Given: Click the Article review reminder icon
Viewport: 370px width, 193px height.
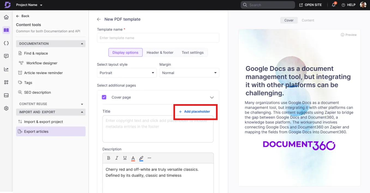Looking at the screenshot, I should 20,73.
